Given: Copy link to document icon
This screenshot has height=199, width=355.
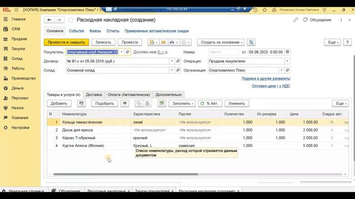Looking at the screenshot, I should pos(296,20).
